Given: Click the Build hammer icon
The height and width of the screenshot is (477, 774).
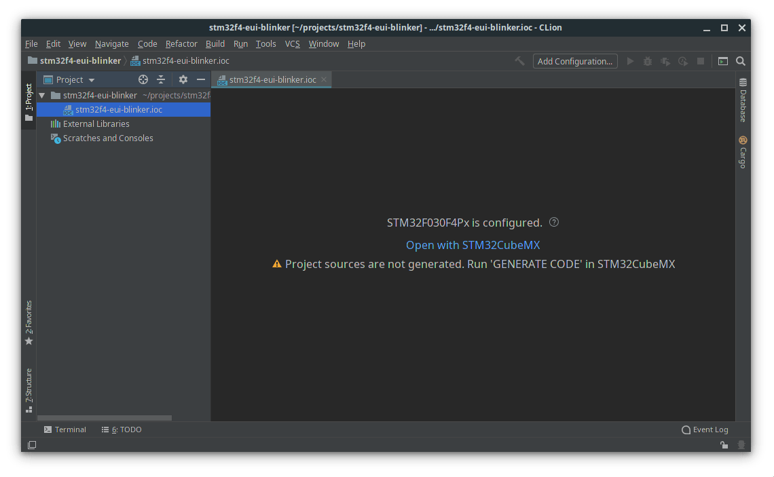Looking at the screenshot, I should (519, 61).
